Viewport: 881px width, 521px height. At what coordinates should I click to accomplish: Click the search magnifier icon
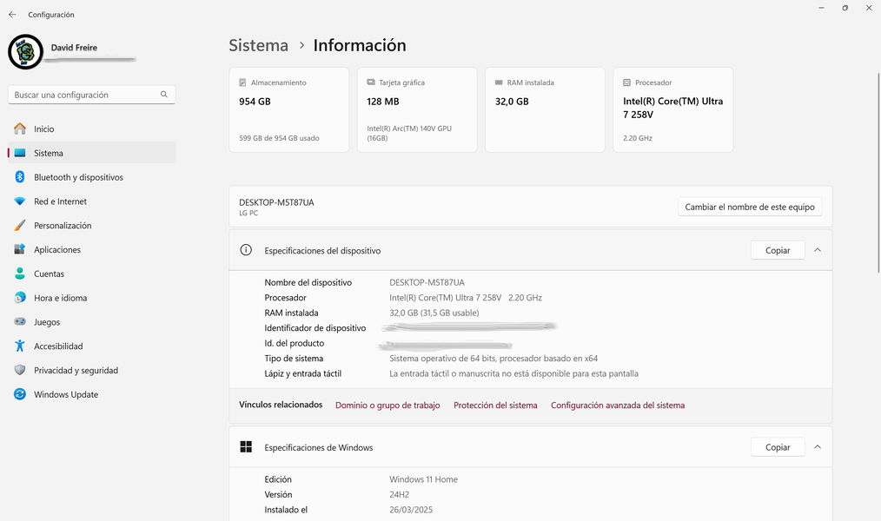(164, 95)
